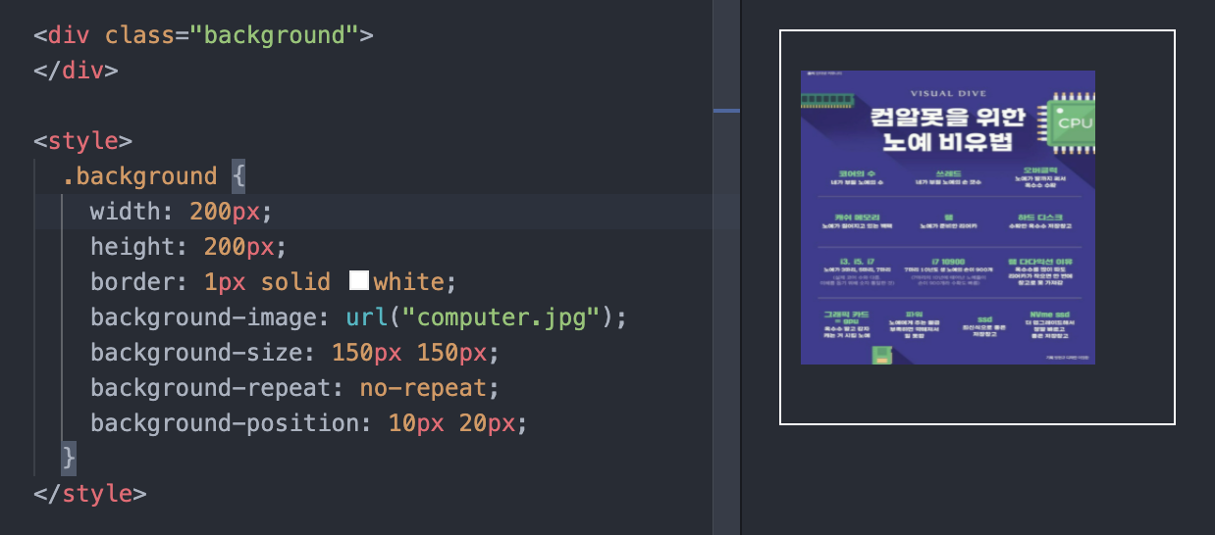The image size is (1215, 535).
Task: Click the closing curly brace of .background
Action: tap(69, 458)
